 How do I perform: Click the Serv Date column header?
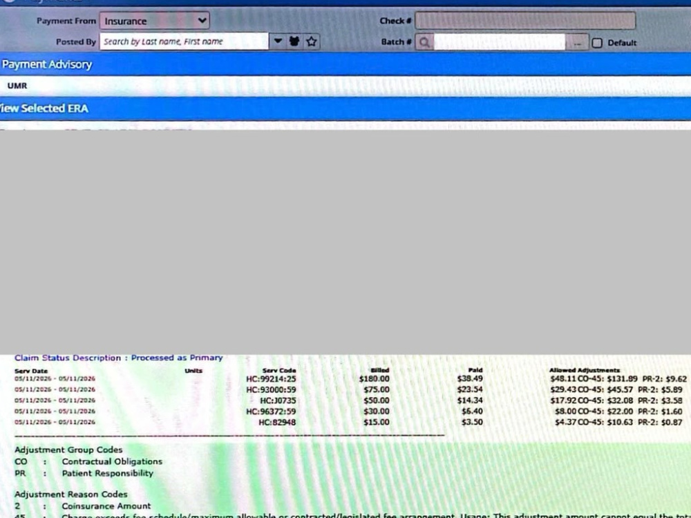31,371
